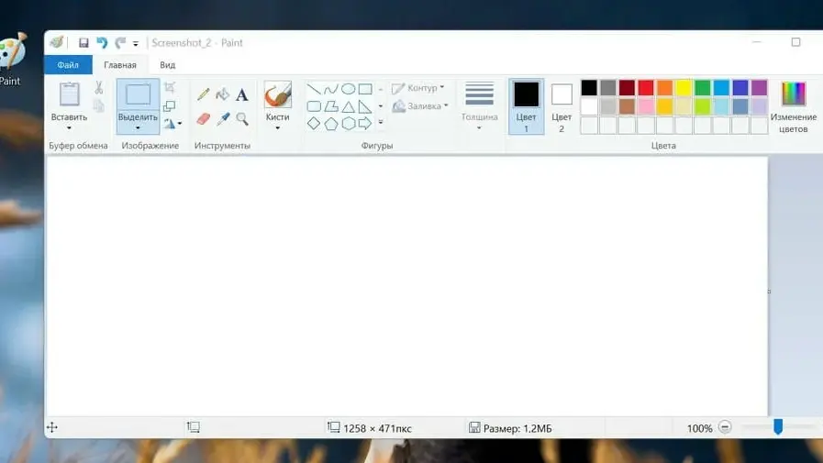Open the image resize tool icon
The image size is (823, 463).
(x=170, y=106)
